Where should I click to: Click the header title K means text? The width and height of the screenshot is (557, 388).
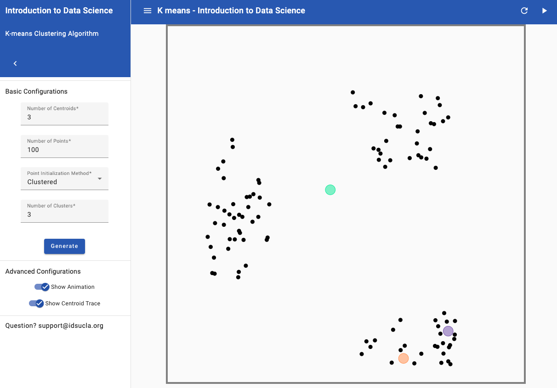pos(231,11)
